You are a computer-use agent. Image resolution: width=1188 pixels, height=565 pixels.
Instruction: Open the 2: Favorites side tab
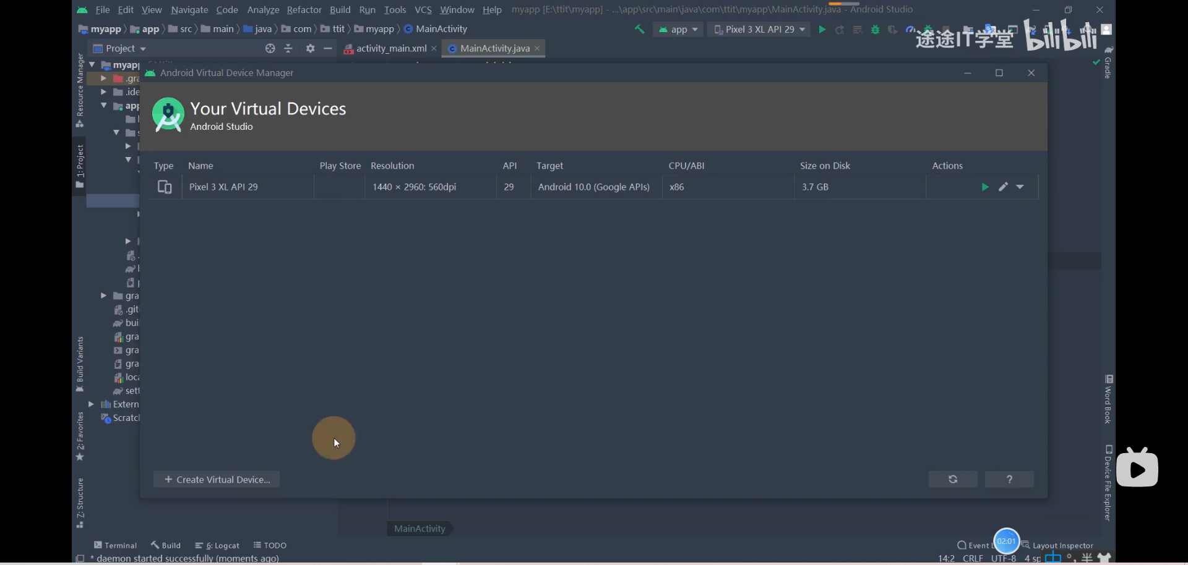[x=80, y=436]
